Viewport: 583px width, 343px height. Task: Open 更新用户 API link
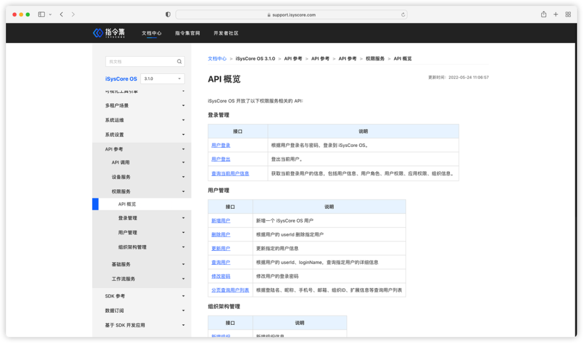tap(221, 248)
